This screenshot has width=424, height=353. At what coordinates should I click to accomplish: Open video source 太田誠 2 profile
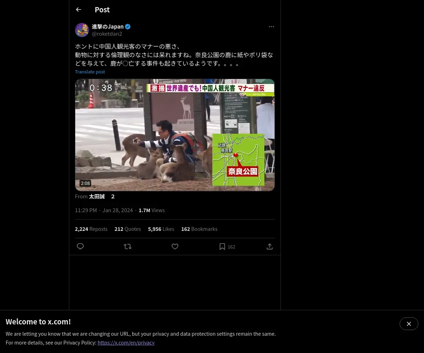tap(102, 196)
